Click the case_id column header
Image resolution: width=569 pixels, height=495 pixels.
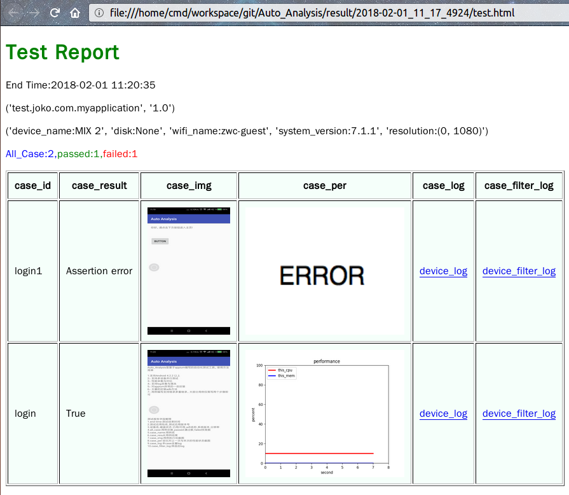32,186
